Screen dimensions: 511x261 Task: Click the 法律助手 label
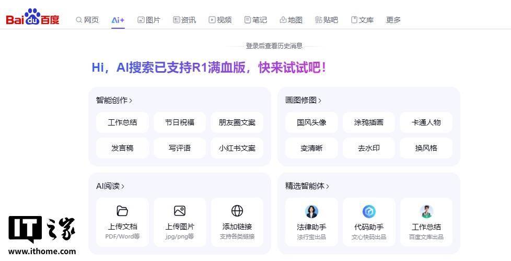coord(311,227)
